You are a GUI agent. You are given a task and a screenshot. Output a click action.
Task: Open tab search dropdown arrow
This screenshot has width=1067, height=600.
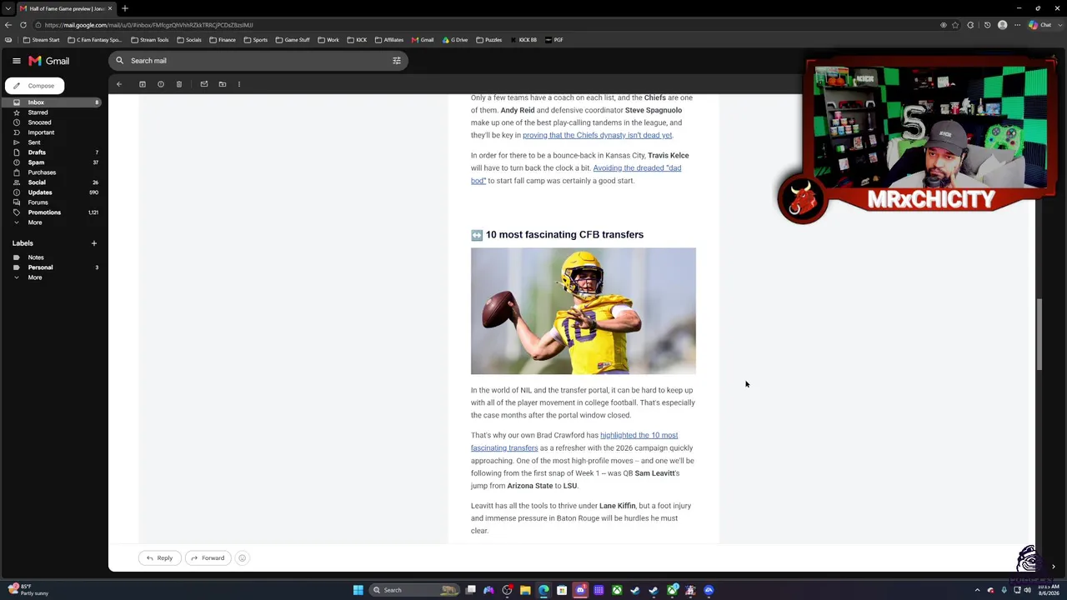click(8, 8)
